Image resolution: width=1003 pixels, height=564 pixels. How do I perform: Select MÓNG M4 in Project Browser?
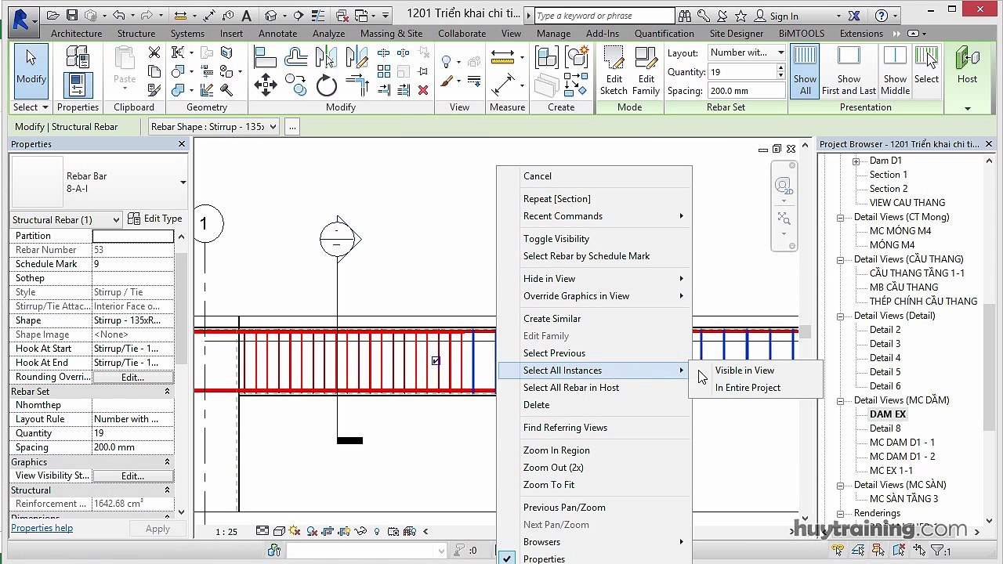click(892, 245)
